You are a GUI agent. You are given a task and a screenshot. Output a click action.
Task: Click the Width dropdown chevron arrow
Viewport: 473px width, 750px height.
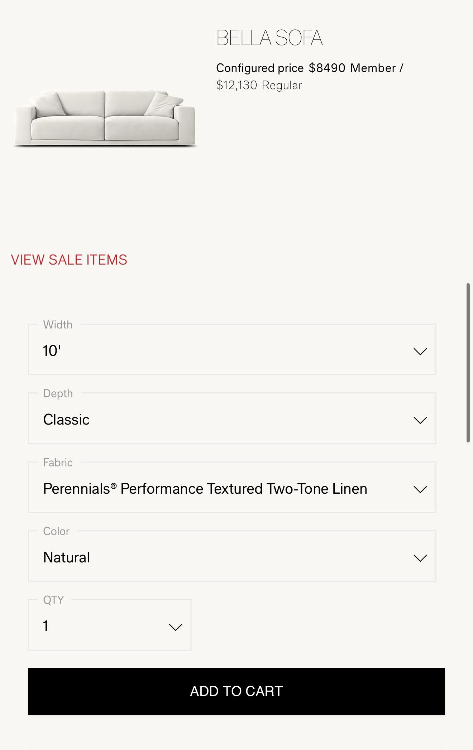point(420,351)
